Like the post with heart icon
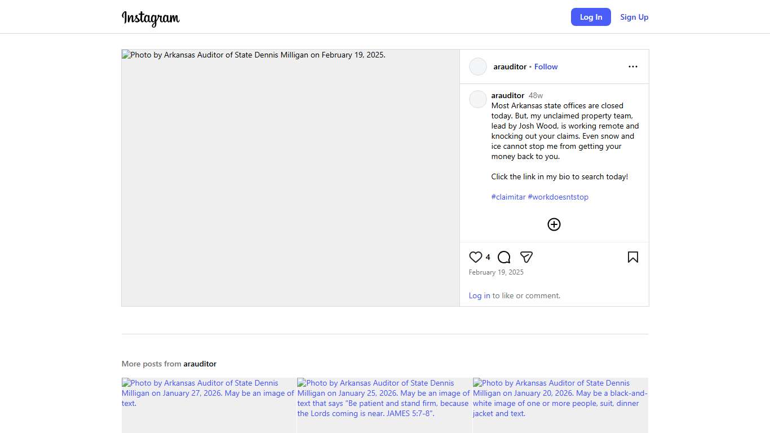This screenshot has height=433, width=770. [475, 257]
